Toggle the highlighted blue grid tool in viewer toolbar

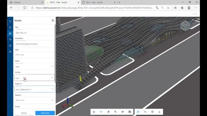(x=138, y=112)
